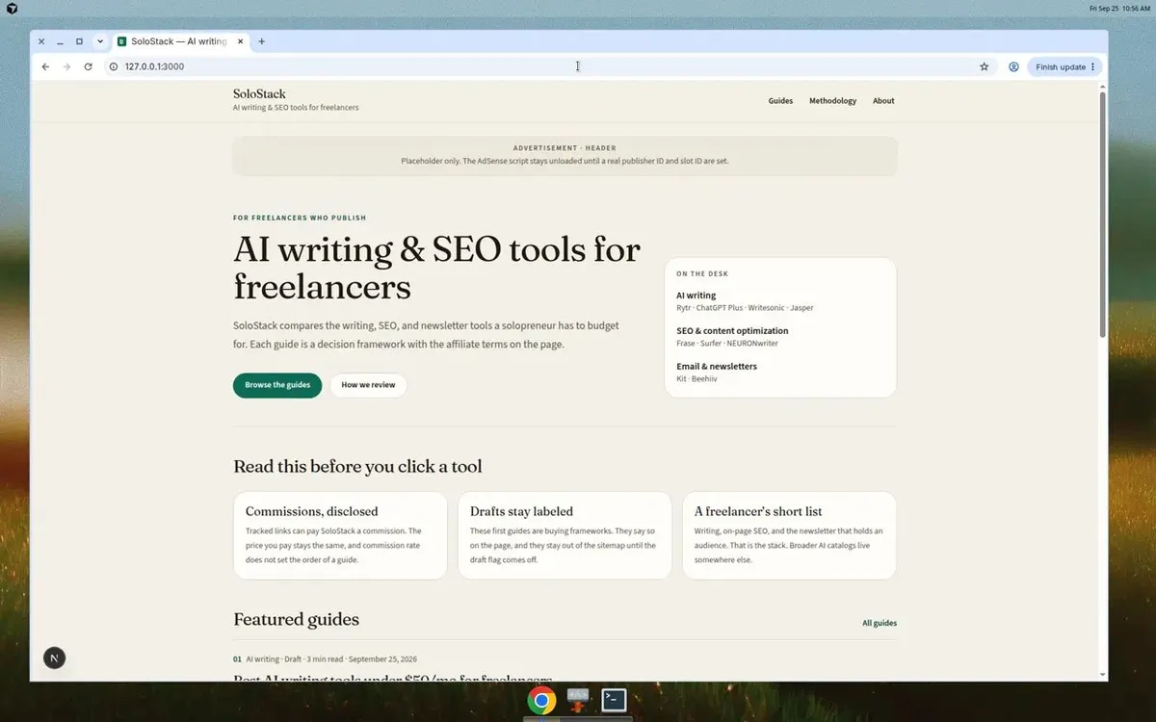Click the 'AI writing' heading on the desk card
This screenshot has height=722, width=1156.
pyautogui.click(x=696, y=296)
